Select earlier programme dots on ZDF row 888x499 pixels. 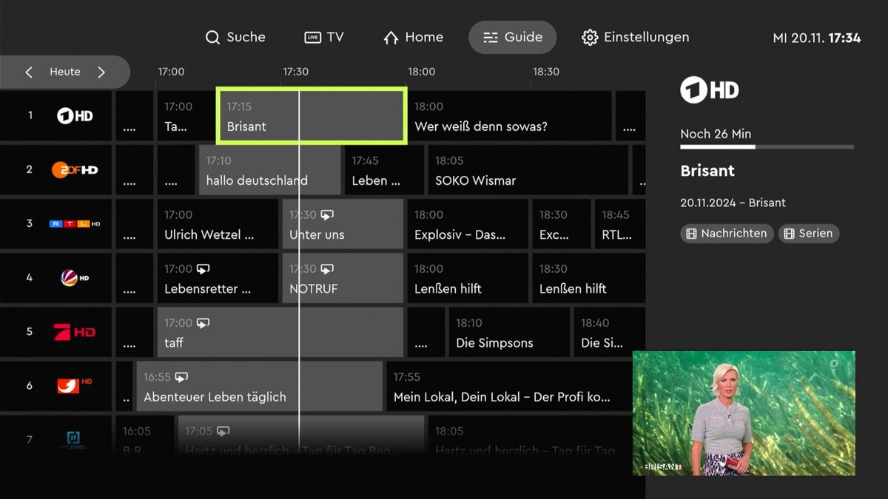tap(176, 170)
